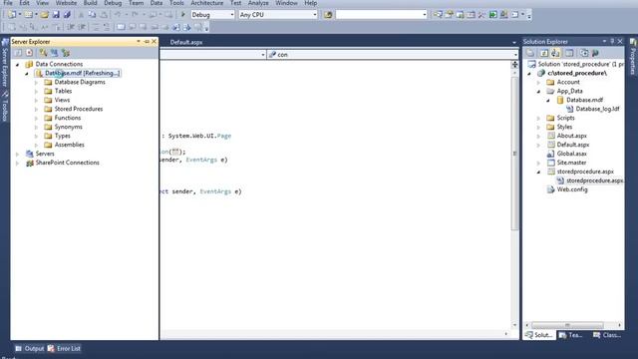Select Web.config in Solution Explorer
This screenshot has width=638, height=359.
(x=572, y=189)
